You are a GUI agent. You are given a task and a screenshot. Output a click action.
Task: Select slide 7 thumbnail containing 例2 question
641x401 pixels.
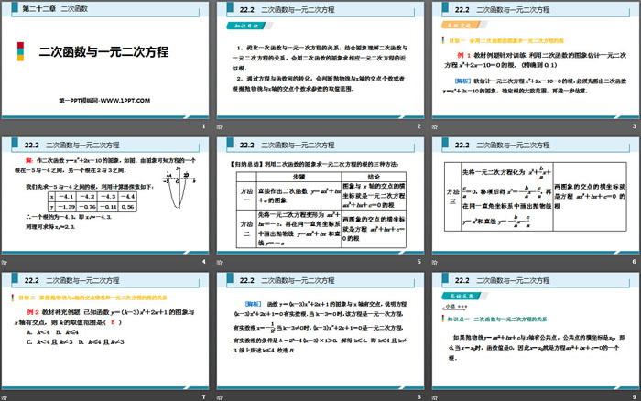(x=105, y=331)
